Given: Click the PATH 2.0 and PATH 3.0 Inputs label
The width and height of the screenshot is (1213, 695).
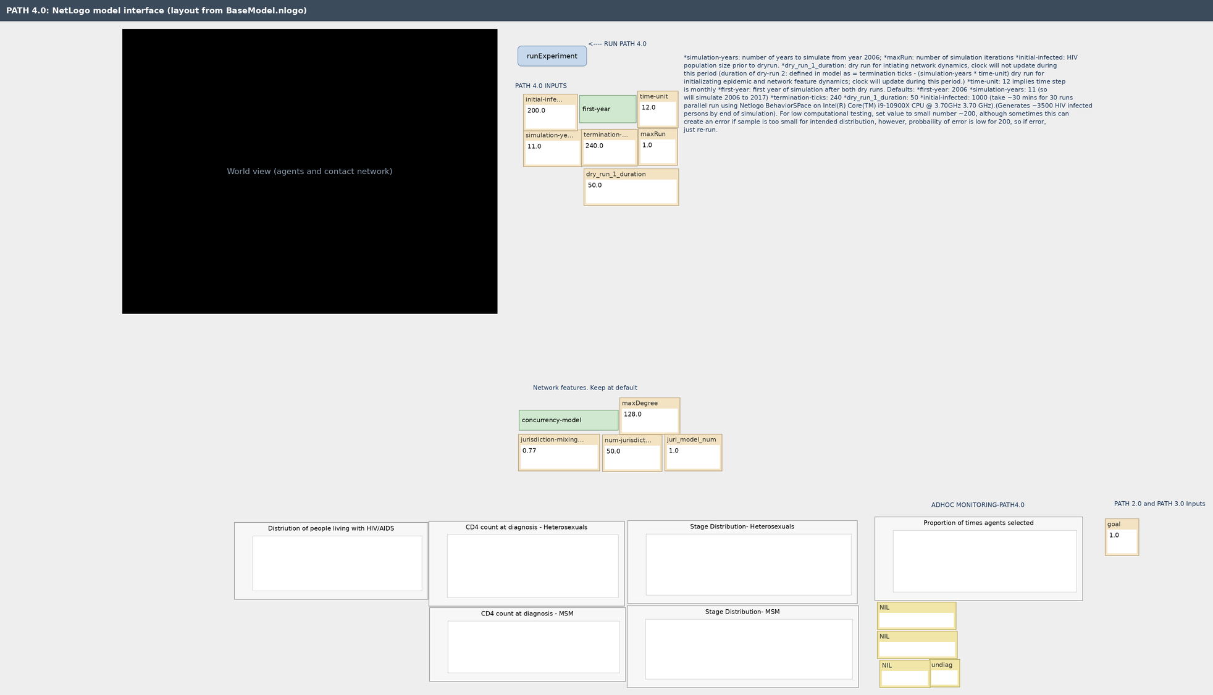Looking at the screenshot, I should coord(1159,504).
